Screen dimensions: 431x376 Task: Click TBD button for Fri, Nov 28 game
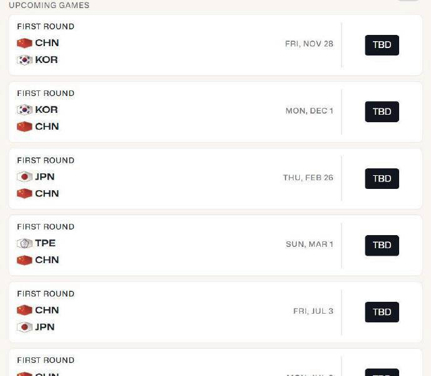tap(382, 45)
